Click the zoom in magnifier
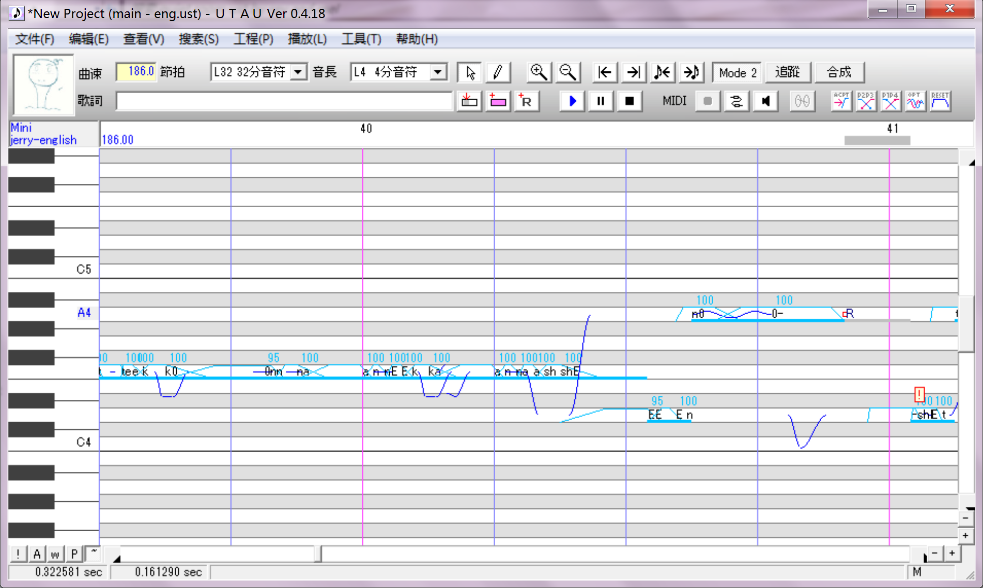983x588 pixels. 539,72
